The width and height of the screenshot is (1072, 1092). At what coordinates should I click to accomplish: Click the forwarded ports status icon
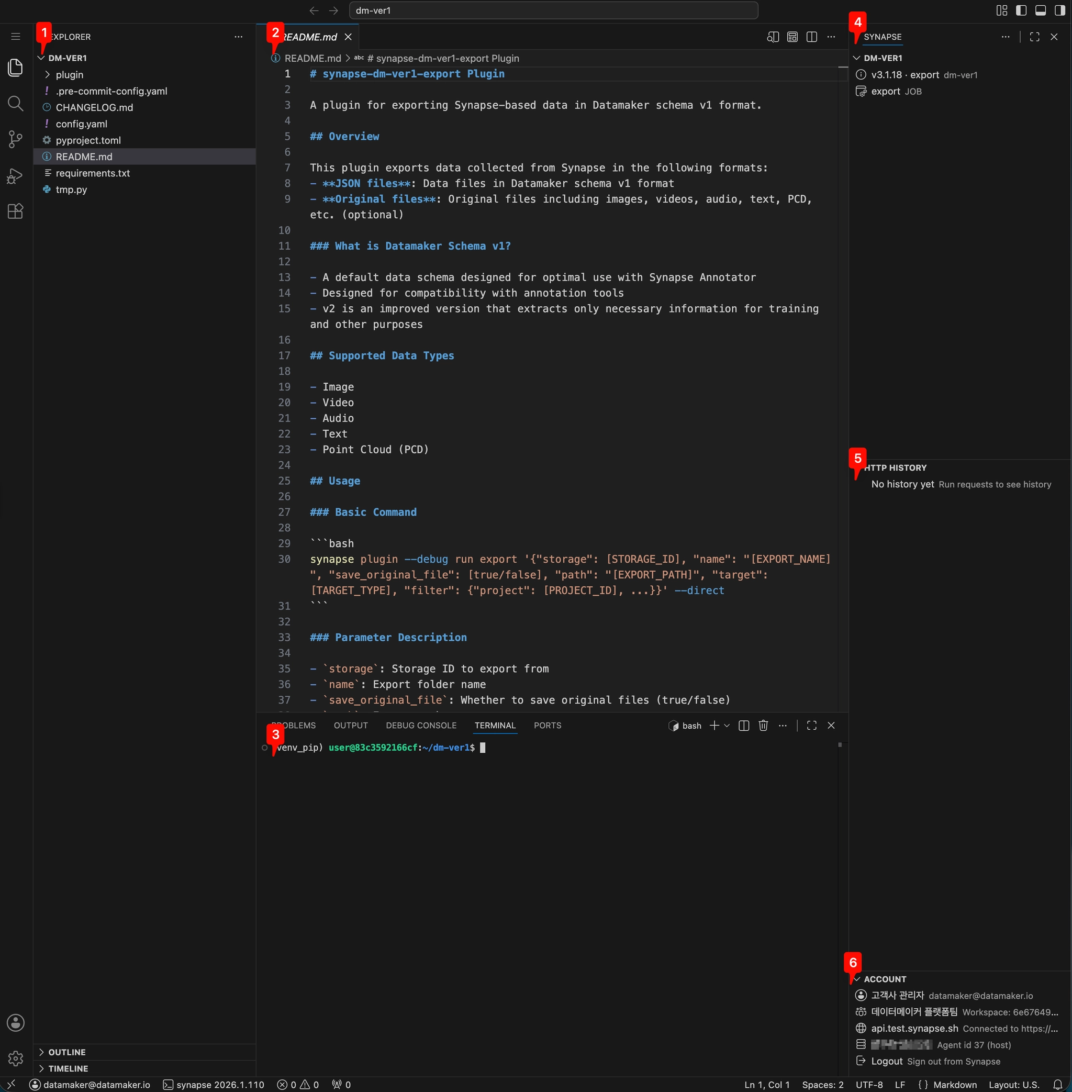pyautogui.click(x=341, y=1085)
